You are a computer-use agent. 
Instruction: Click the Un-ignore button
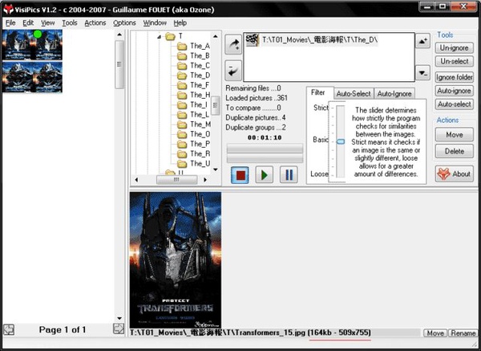(454, 48)
